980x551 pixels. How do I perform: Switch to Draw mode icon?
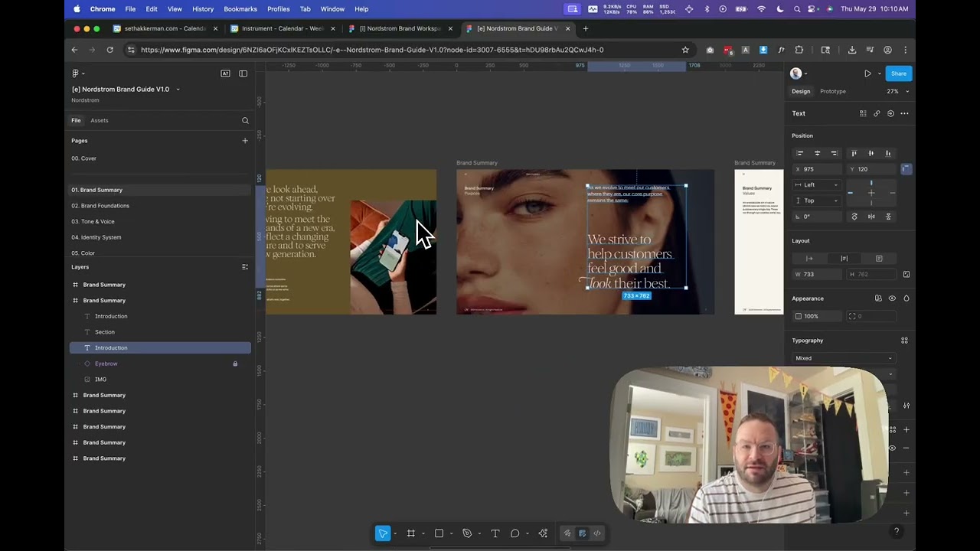point(567,533)
